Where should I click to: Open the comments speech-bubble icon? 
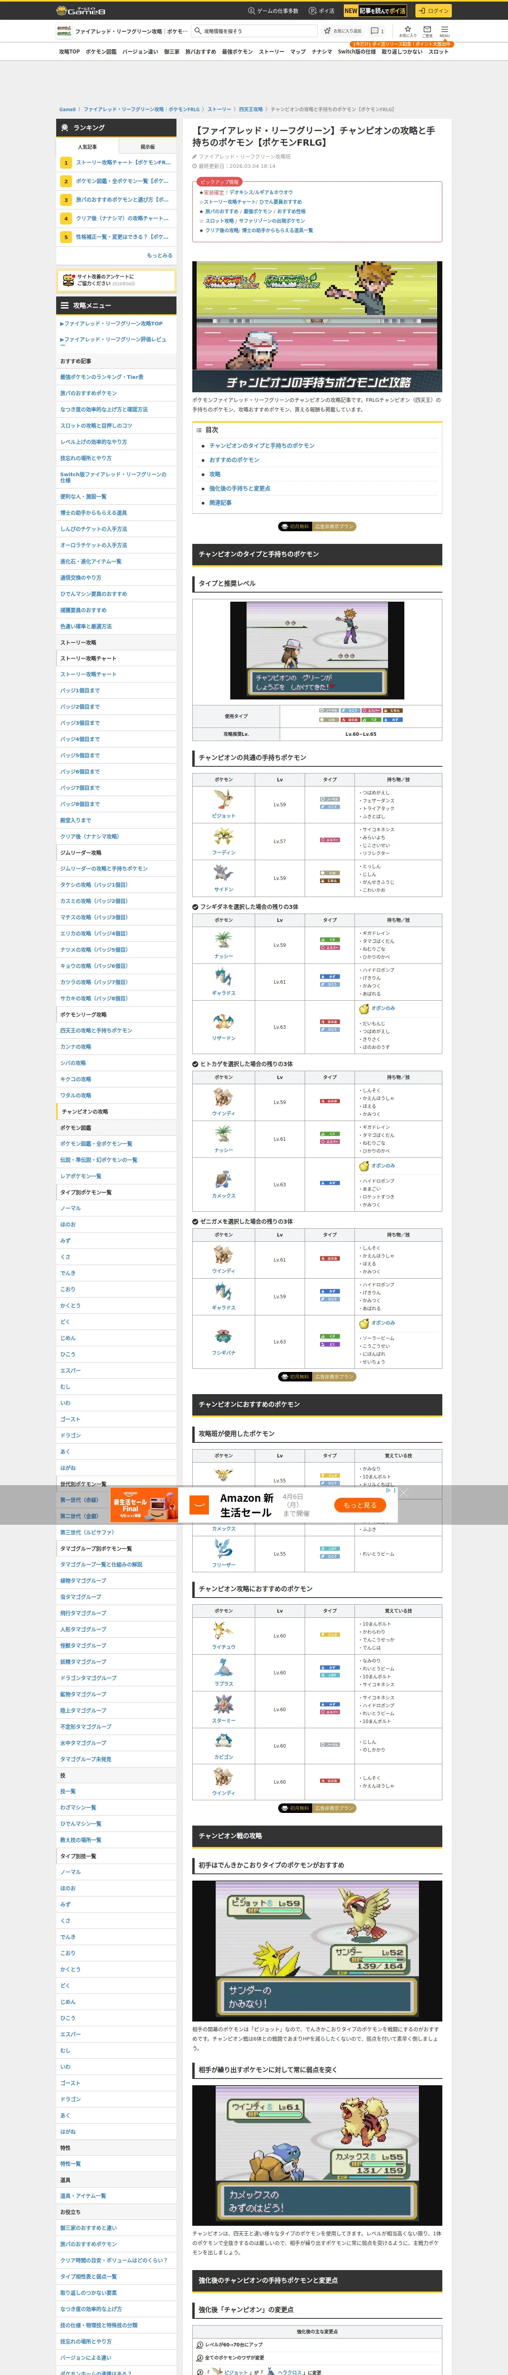coord(375,30)
